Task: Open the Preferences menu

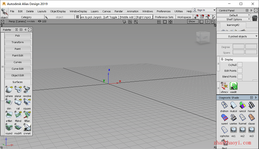Action: pyautogui.click(x=163, y=11)
